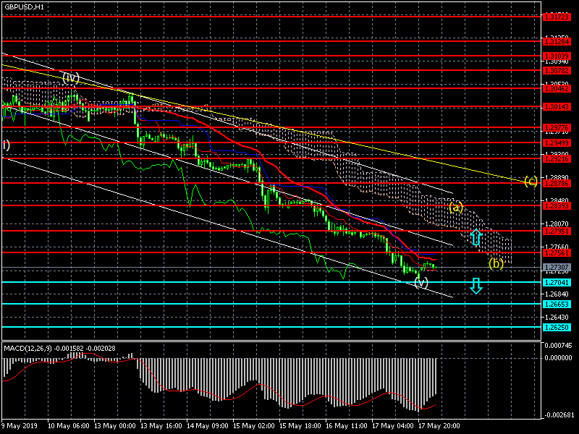Select the yellow (a) wave label
The width and height of the screenshot is (579, 434).
455,208
